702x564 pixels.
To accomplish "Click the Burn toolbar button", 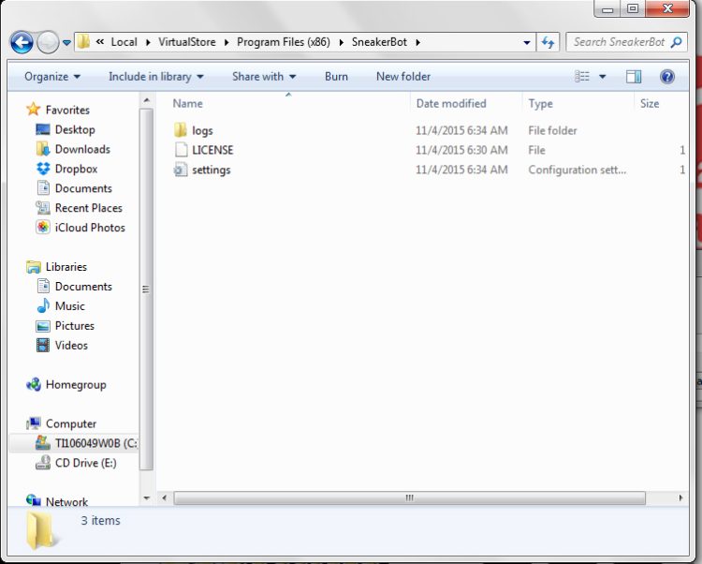I will click(x=336, y=77).
